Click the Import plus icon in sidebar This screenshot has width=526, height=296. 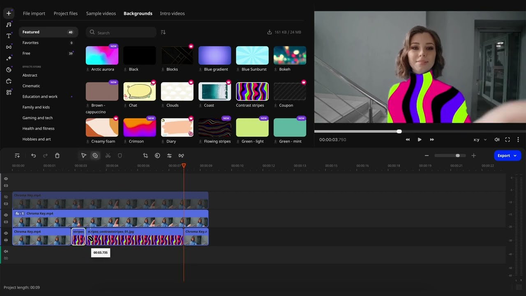9,13
